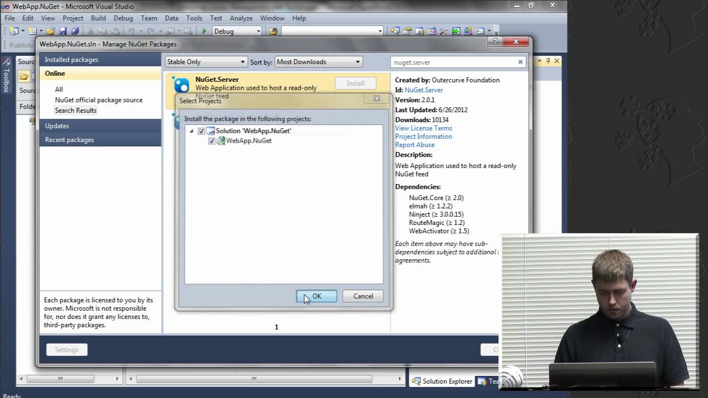The width and height of the screenshot is (708, 398).
Task: Click OK in Select Projects dialog
Action: point(316,296)
